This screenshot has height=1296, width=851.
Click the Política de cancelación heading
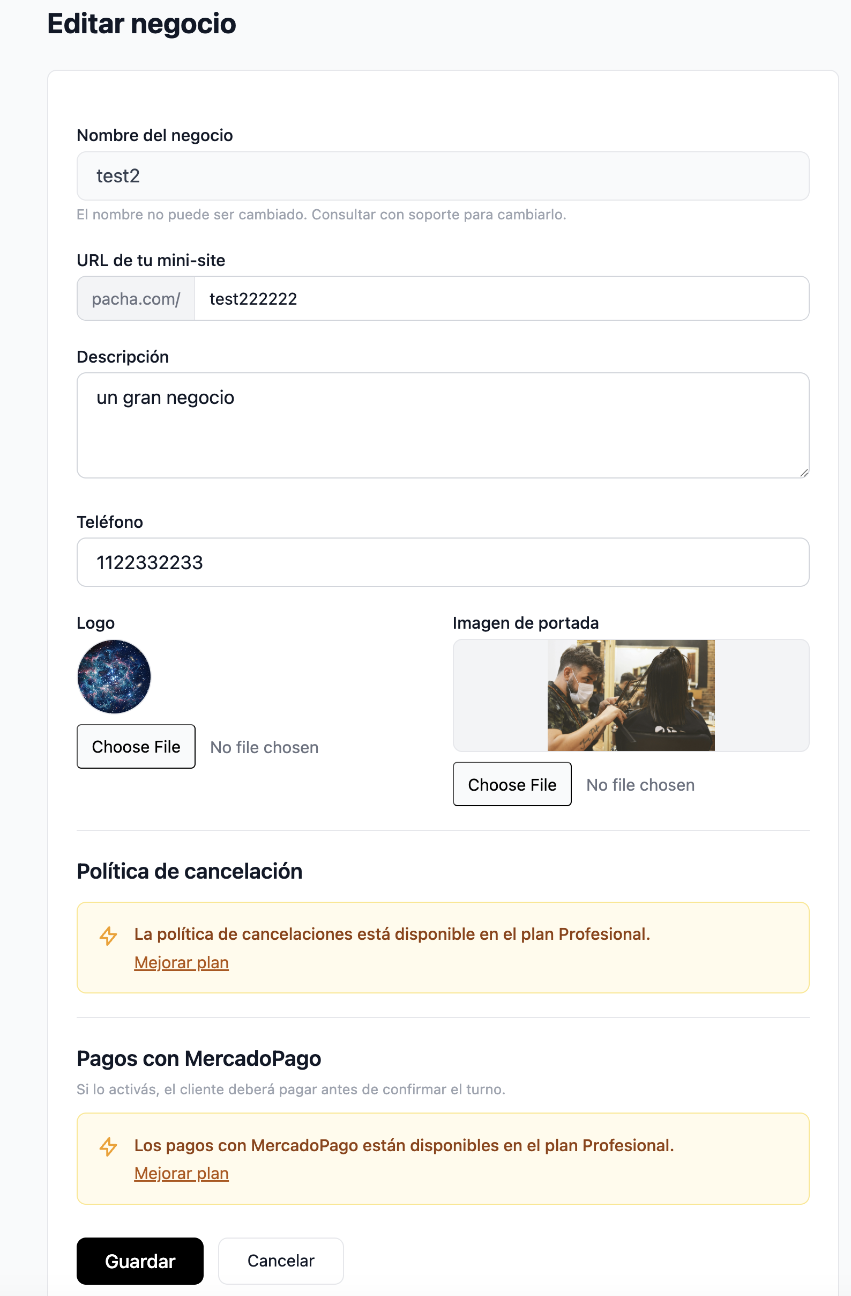pyautogui.click(x=189, y=871)
